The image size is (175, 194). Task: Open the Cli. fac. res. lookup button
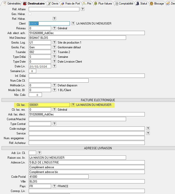click(54, 109)
